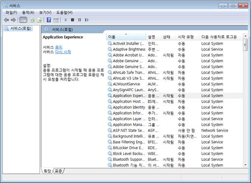Select the Application Host service row

(174, 102)
